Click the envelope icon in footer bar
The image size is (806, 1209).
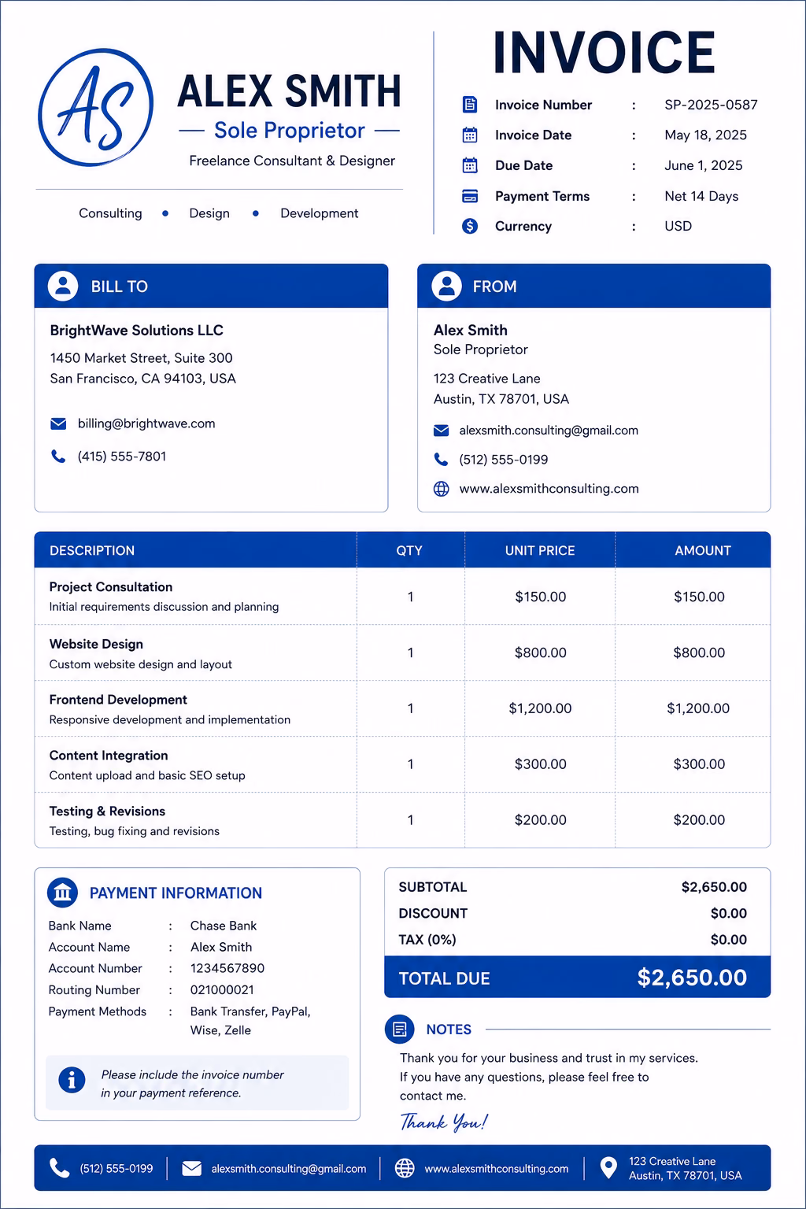pos(192,1168)
